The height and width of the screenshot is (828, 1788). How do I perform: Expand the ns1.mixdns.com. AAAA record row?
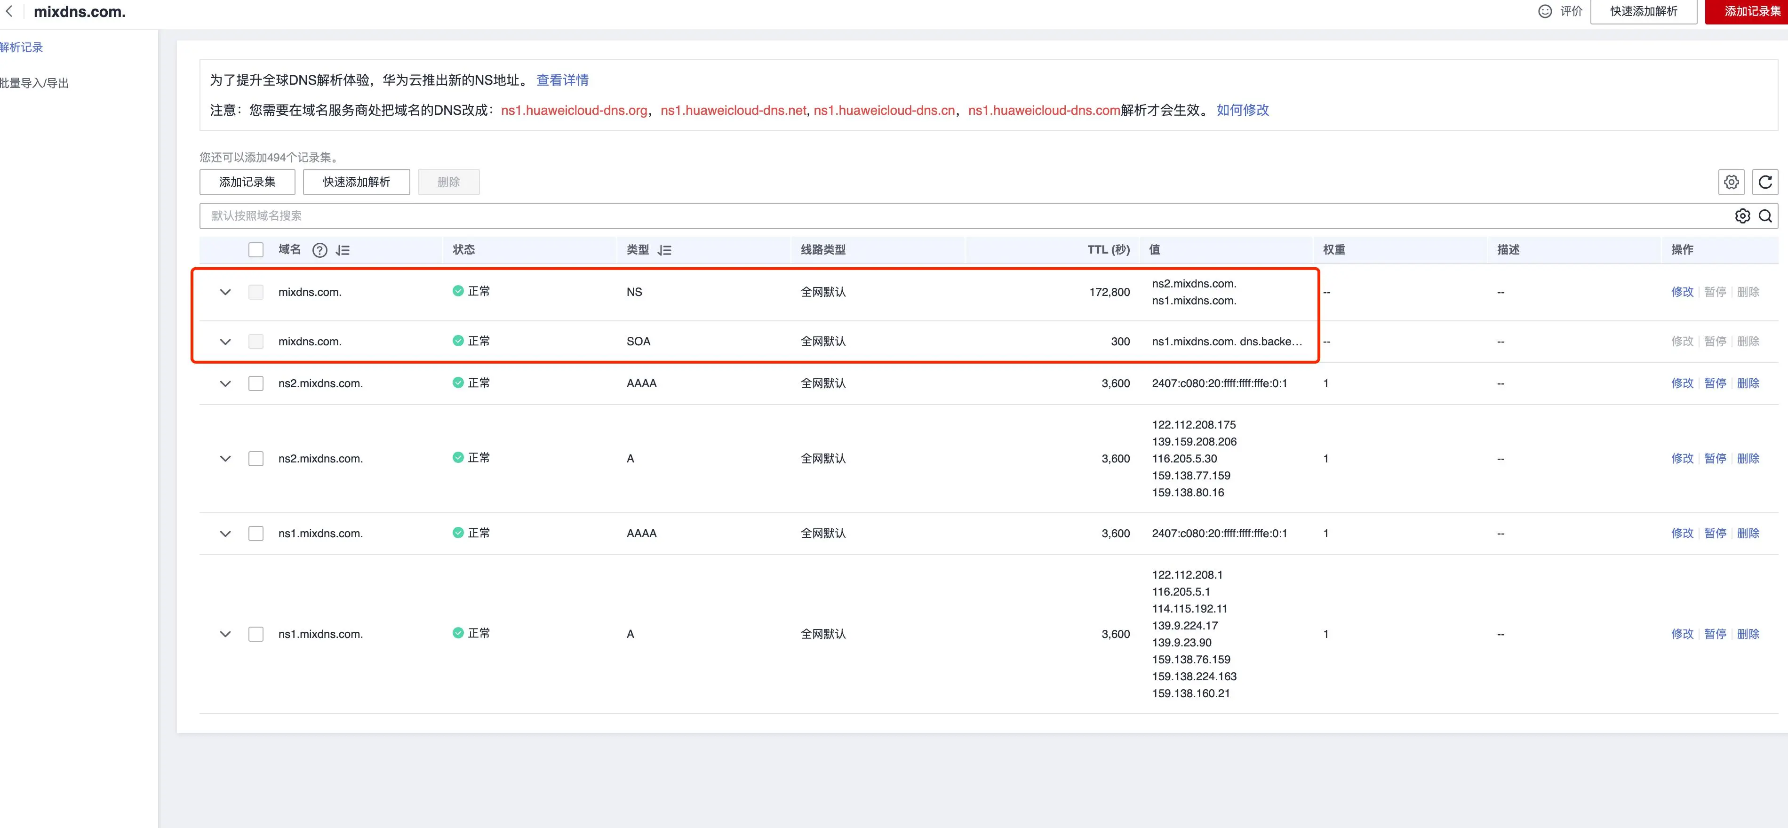point(225,533)
